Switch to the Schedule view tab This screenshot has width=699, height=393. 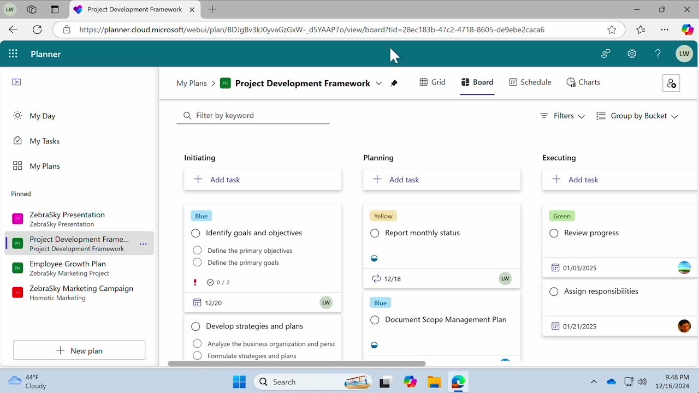(x=530, y=82)
